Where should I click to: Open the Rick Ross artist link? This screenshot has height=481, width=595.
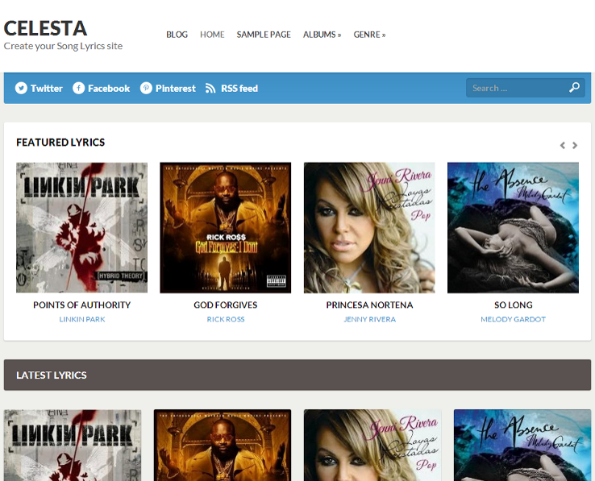(x=226, y=320)
